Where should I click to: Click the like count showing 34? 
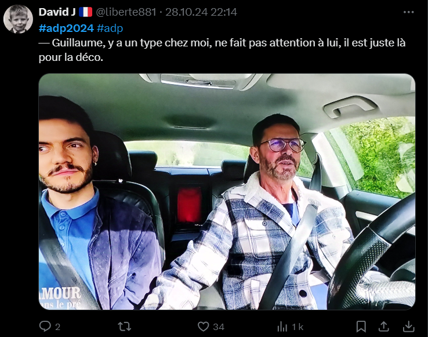coord(219,327)
